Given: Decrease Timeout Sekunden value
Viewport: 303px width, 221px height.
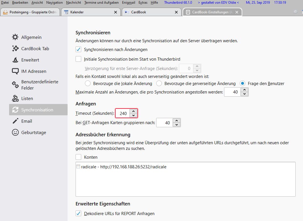Looking at the screenshot, I should (x=133, y=115).
